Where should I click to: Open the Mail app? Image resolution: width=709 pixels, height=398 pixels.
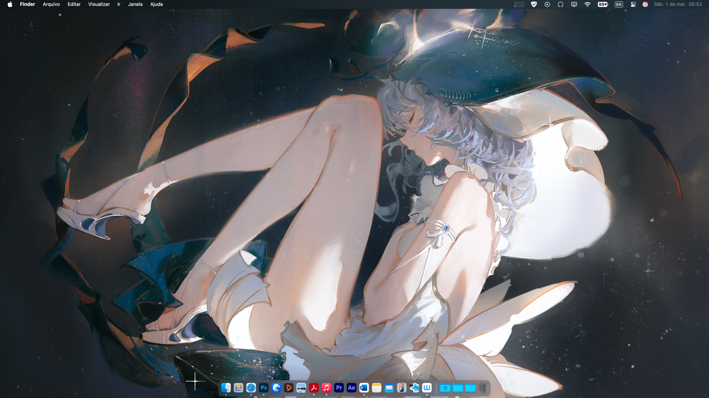point(389,388)
